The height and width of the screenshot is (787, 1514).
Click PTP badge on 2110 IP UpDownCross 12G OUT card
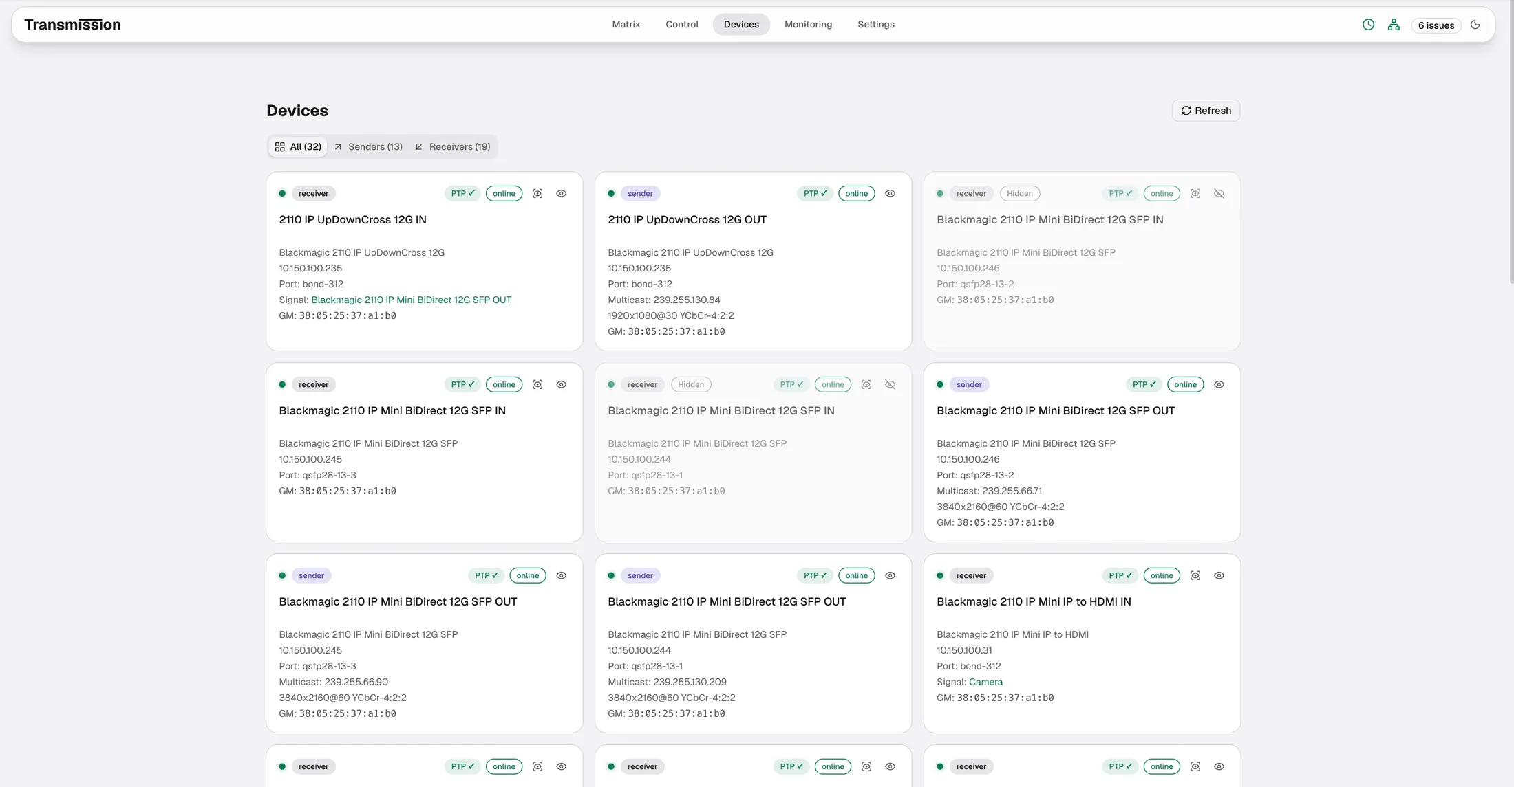click(815, 194)
